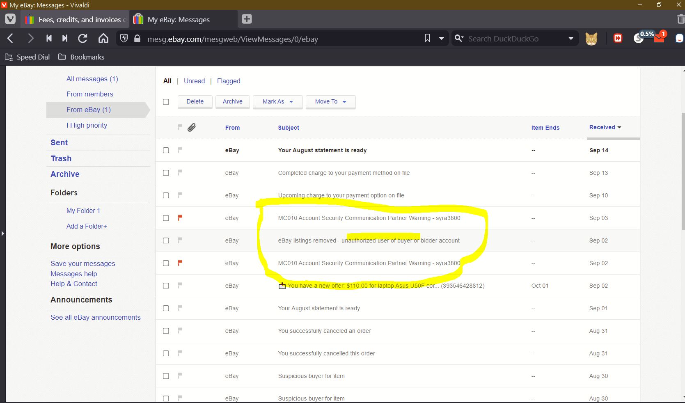Switch to the Fees, credits, and invoices tab
The width and height of the screenshot is (685, 403).
tap(76, 19)
